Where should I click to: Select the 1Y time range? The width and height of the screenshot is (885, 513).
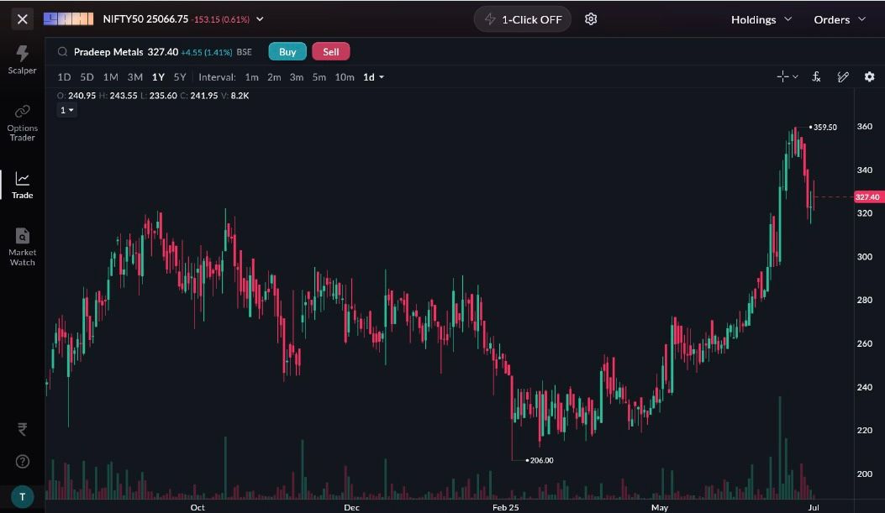[x=158, y=77]
